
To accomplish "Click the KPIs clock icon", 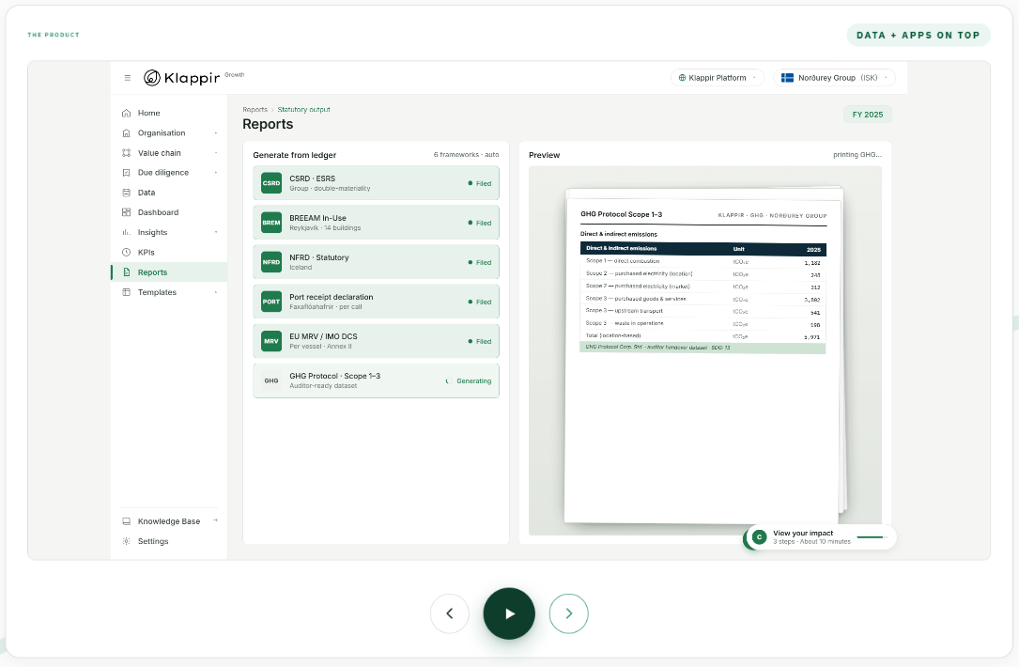I will [126, 252].
